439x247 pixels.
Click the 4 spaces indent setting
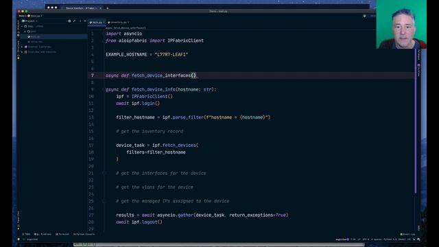[377, 239]
